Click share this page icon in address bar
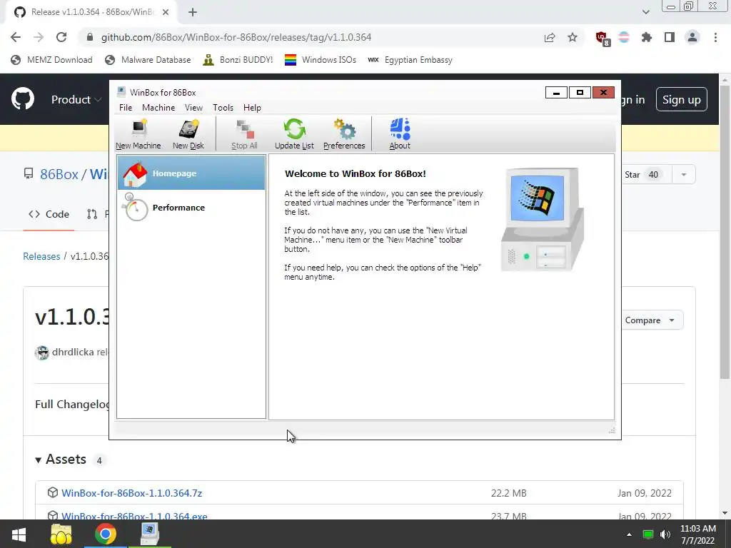The width and height of the screenshot is (731, 548). 550,37
